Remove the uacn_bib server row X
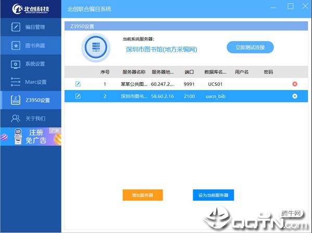 click(x=295, y=96)
